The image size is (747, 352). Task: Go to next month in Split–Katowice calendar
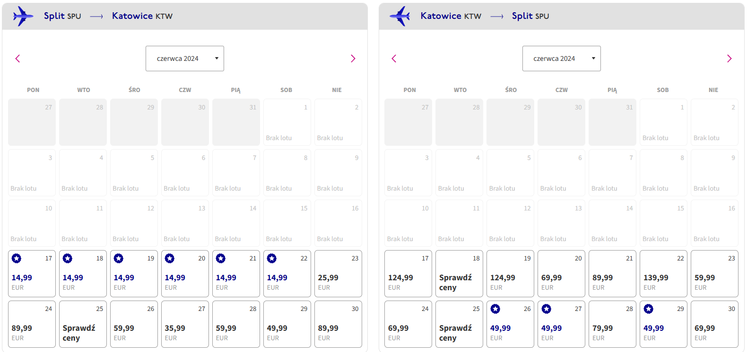(x=353, y=59)
